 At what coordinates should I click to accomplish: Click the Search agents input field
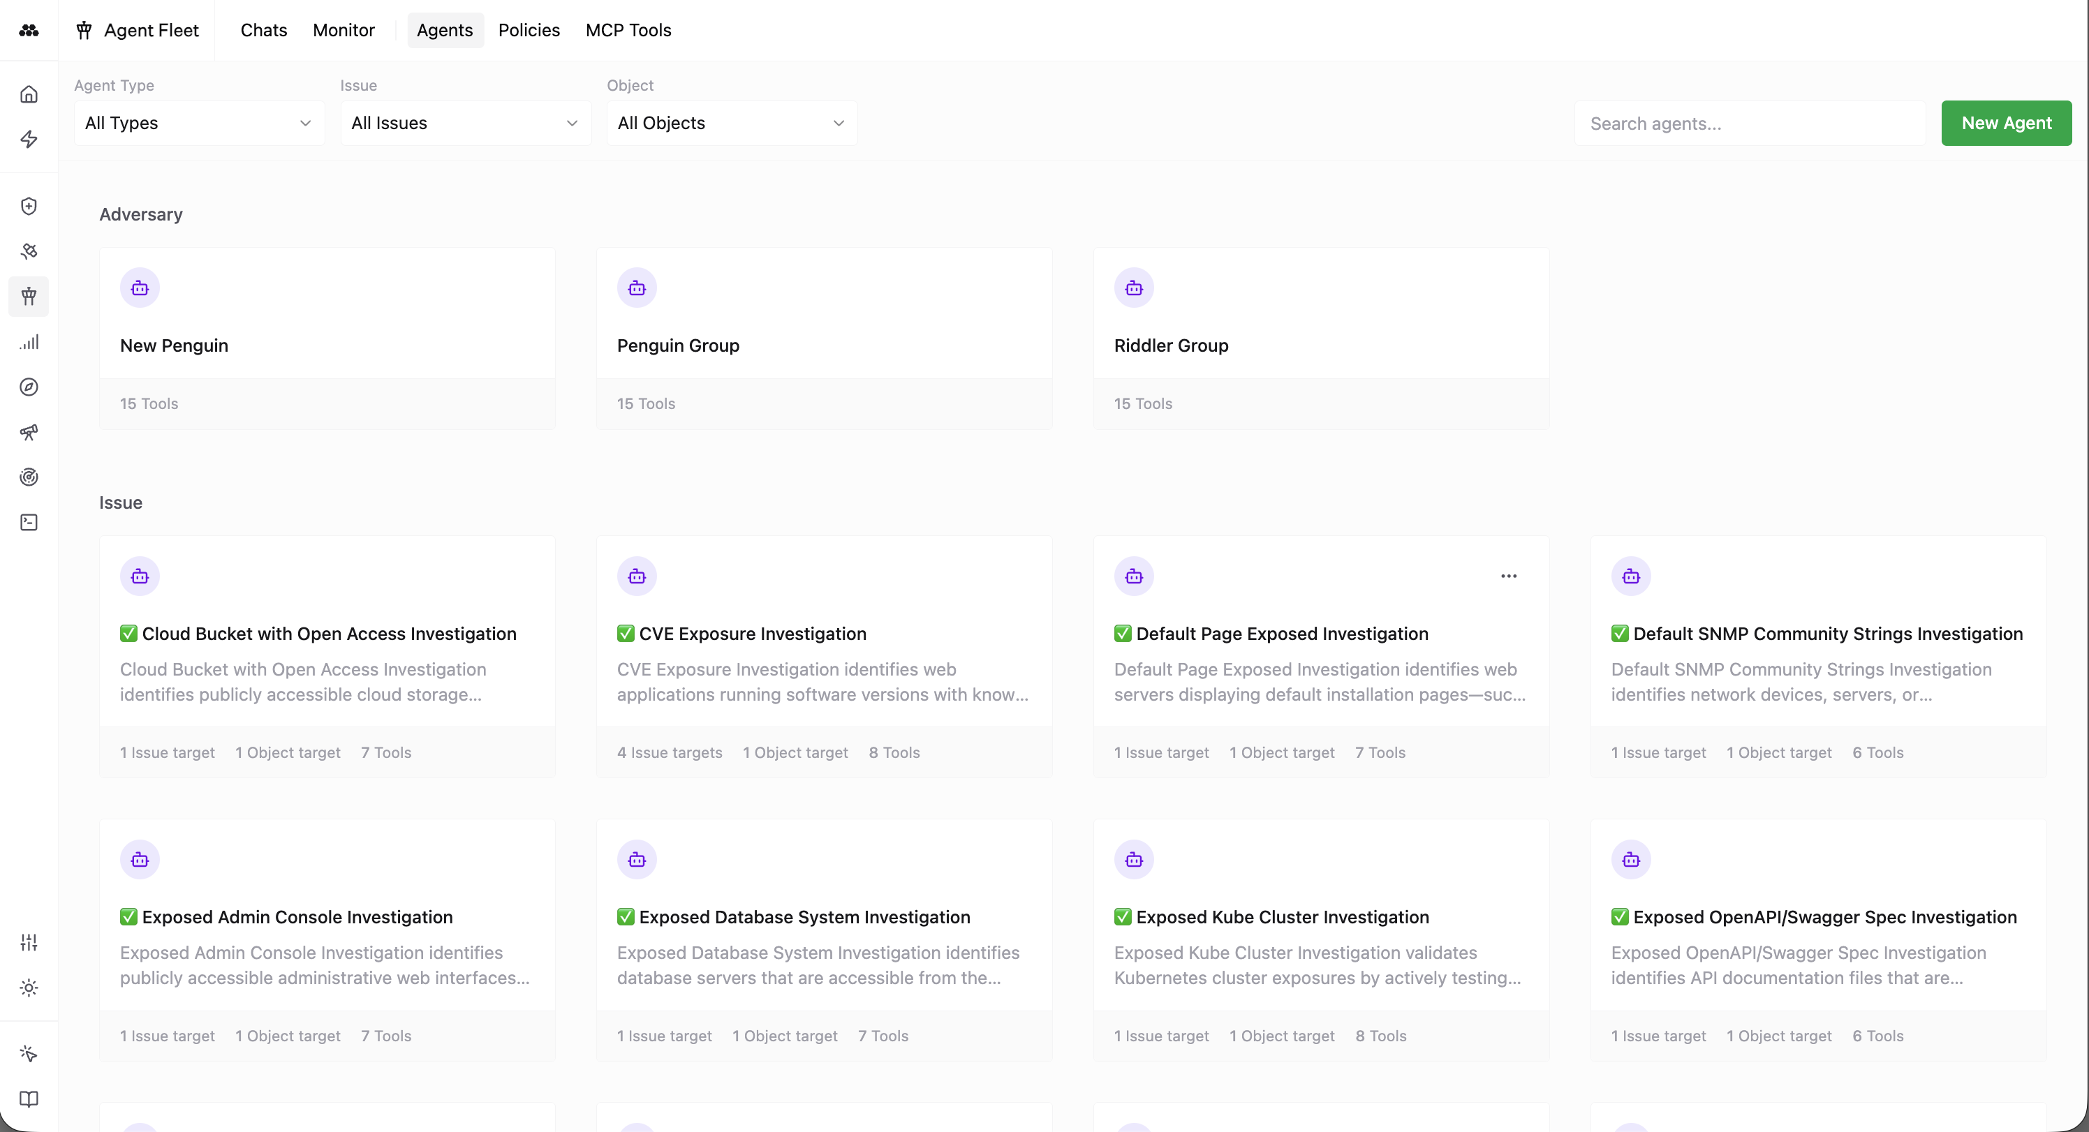pos(1749,124)
